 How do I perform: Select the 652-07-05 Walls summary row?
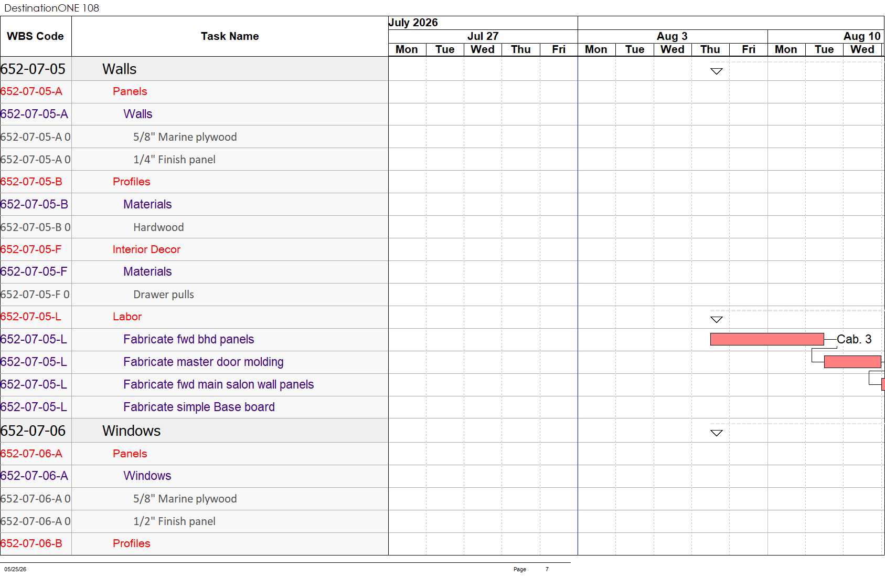pos(194,69)
